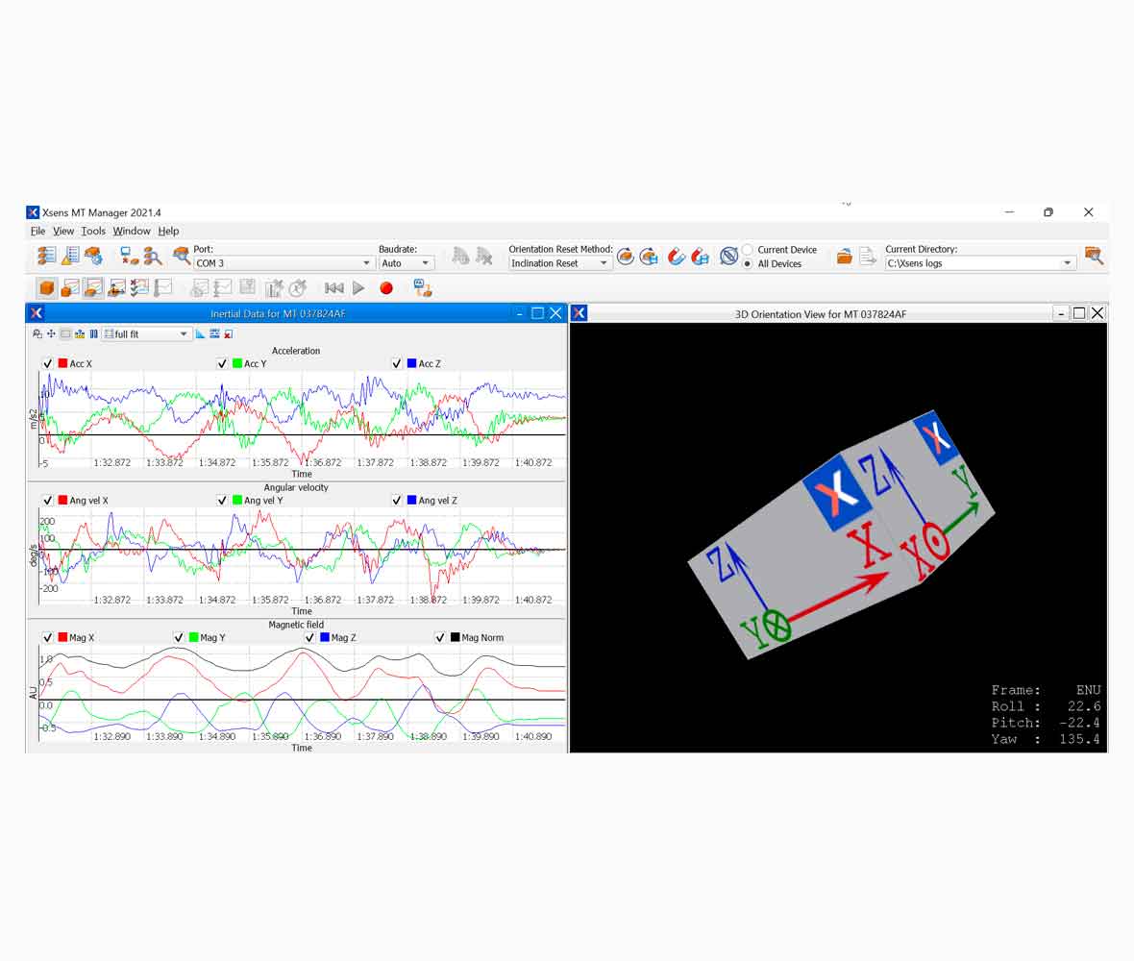Expand the full fit zoom dropdown
This screenshot has height=961, width=1134.
pos(184,334)
